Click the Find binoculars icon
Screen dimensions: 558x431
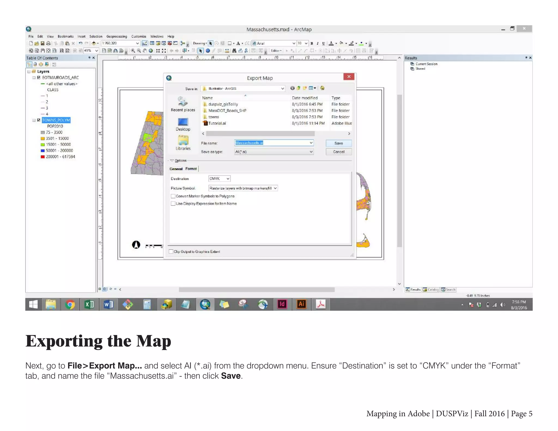point(234,51)
